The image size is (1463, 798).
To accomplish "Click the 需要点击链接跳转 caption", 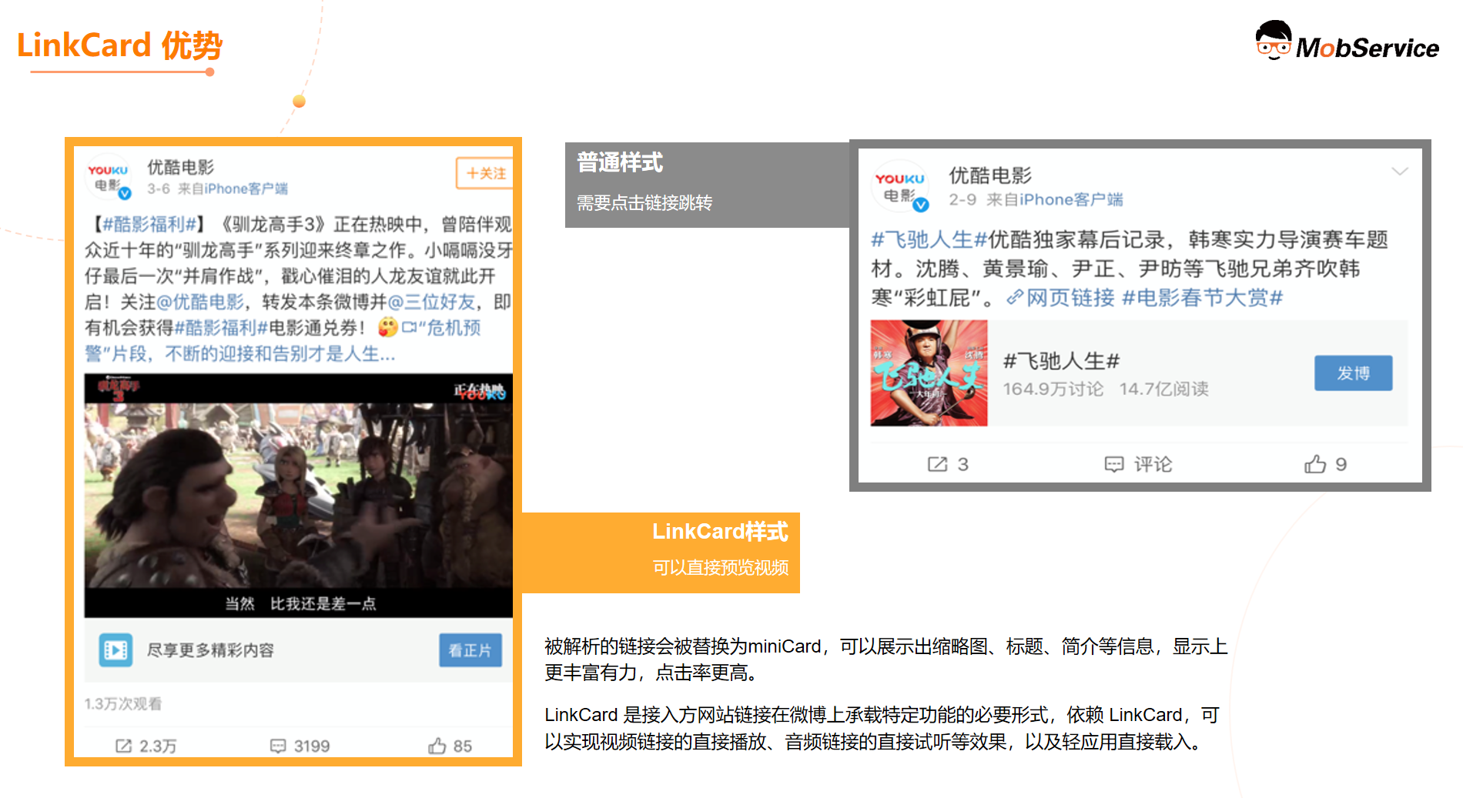I will point(644,203).
